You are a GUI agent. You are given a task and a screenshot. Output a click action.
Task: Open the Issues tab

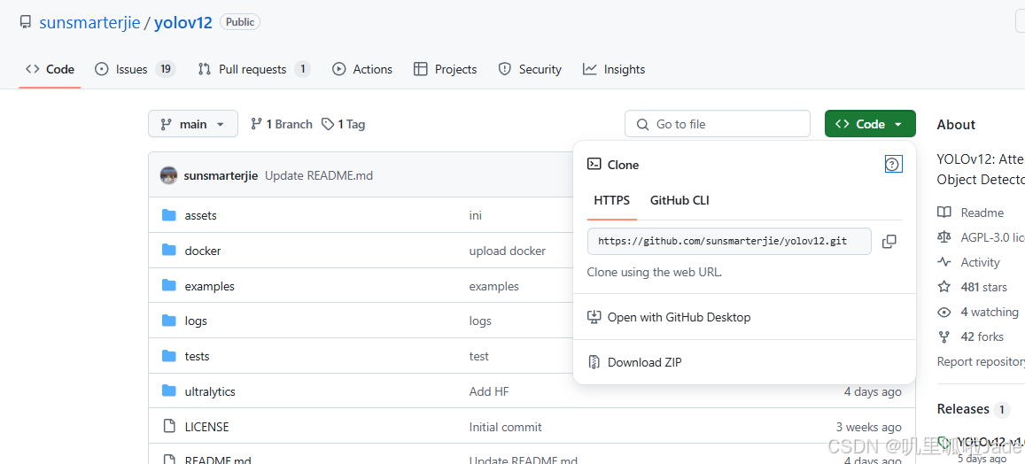pyautogui.click(x=135, y=69)
